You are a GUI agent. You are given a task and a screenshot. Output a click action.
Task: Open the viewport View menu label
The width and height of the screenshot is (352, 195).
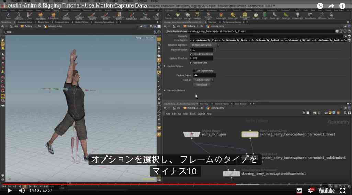(x=9, y=32)
